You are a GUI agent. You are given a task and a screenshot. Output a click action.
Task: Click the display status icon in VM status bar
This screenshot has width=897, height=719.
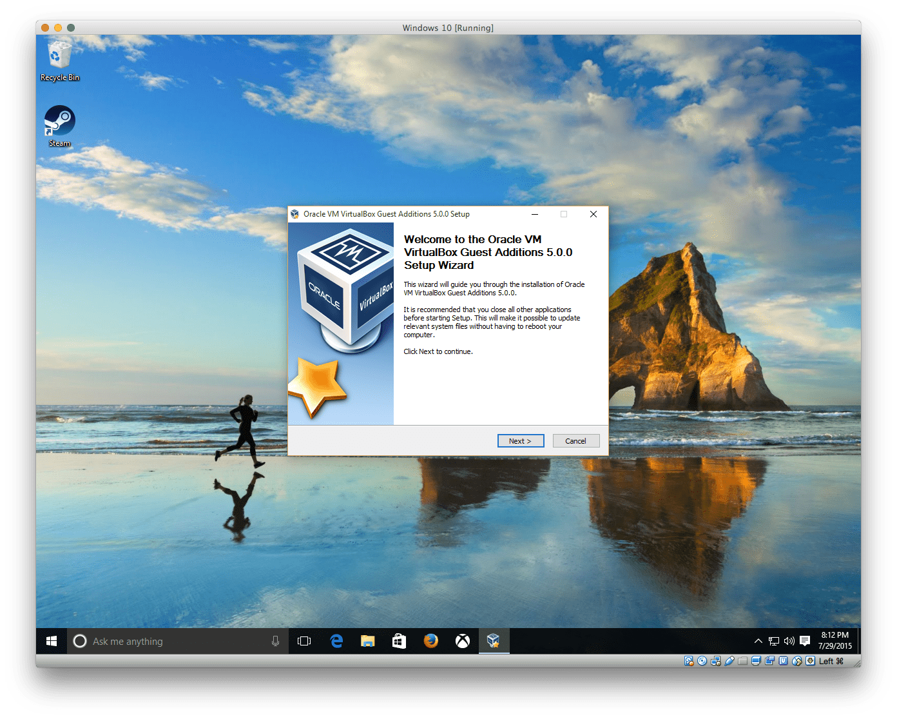tap(755, 661)
